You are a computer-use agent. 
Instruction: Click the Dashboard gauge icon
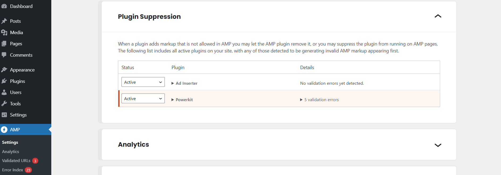pos(4,6)
